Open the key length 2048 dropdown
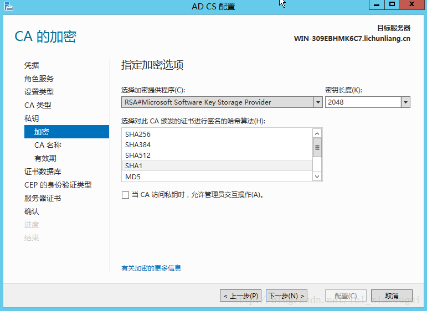 pos(405,102)
